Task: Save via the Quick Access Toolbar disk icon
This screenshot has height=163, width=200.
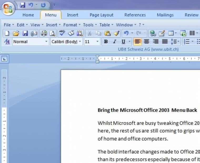Action: 23,5
